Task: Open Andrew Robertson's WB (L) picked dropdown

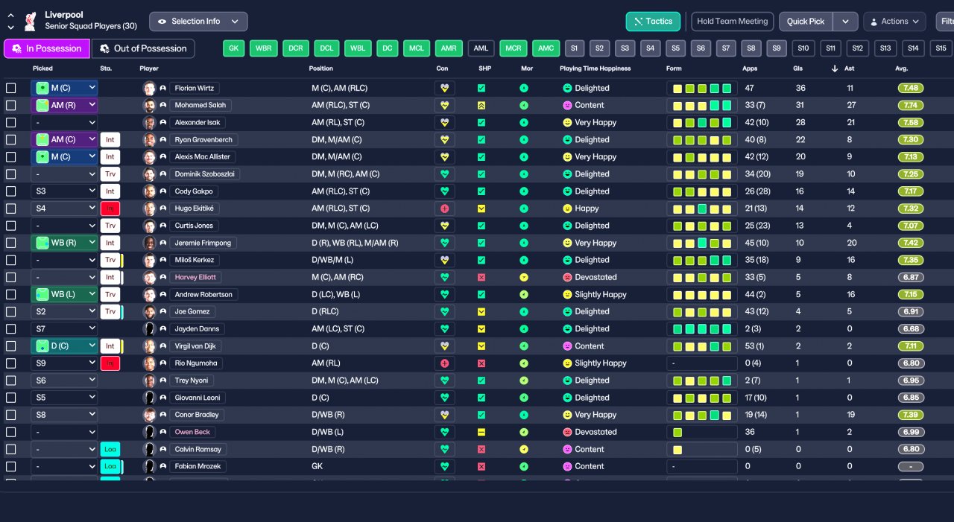Action: click(64, 294)
